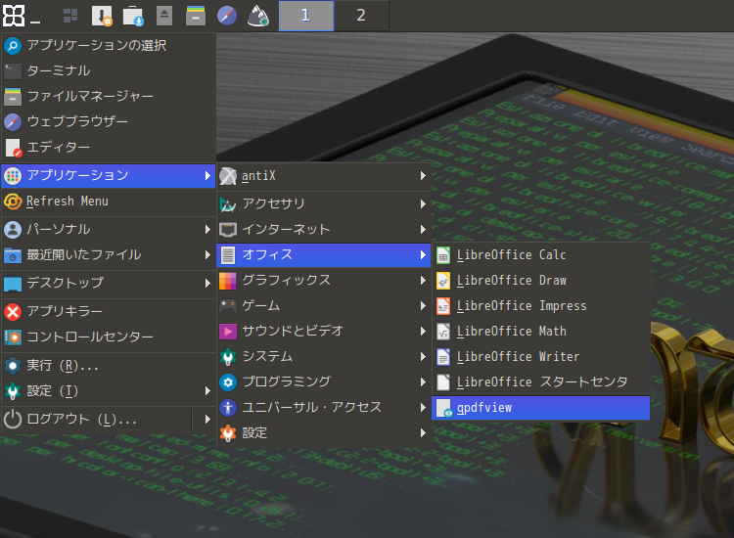Launch LibreOffice Draw
Image resolution: width=734 pixels, height=538 pixels.
540,281
